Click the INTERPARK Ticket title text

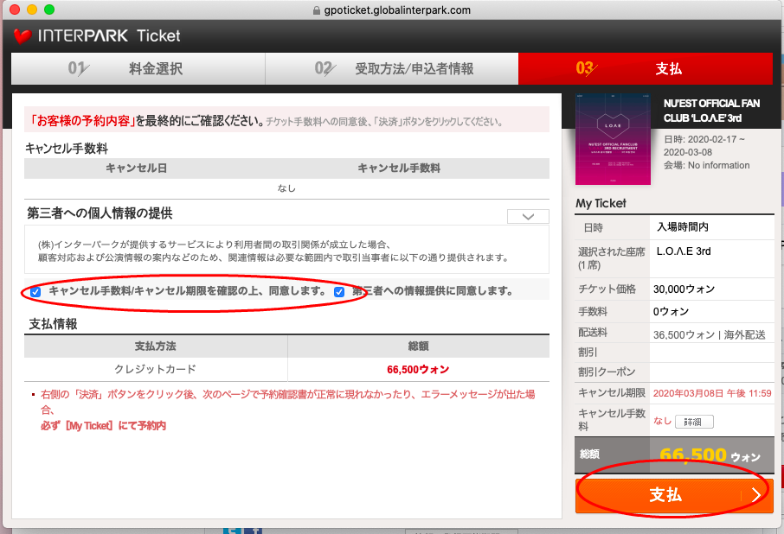coord(109,36)
